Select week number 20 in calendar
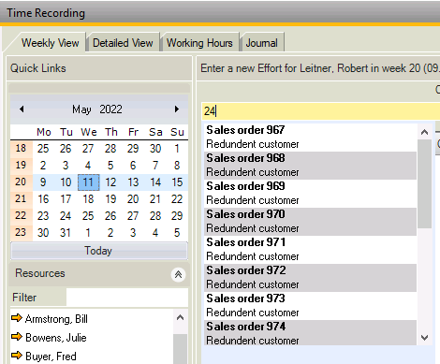The width and height of the screenshot is (440, 364). (21, 182)
